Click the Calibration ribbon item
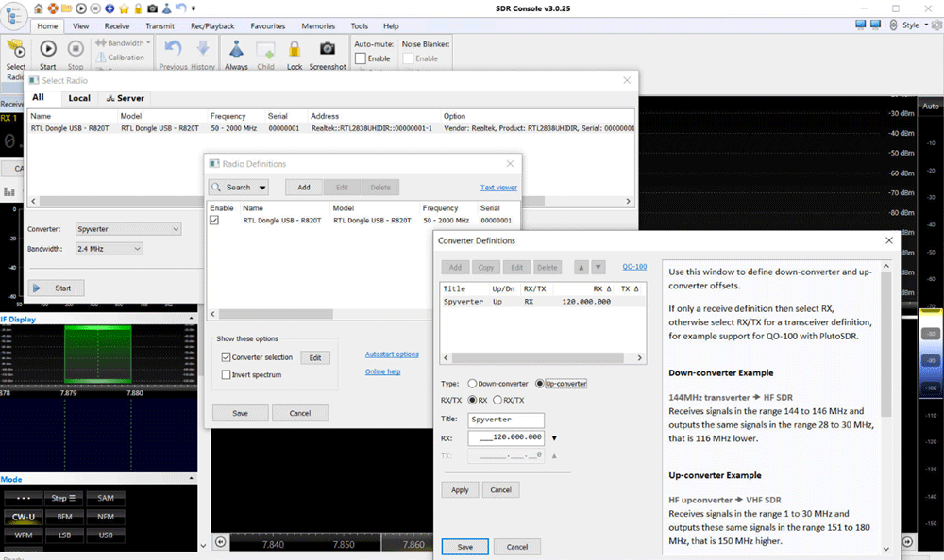 pyautogui.click(x=121, y=58)
